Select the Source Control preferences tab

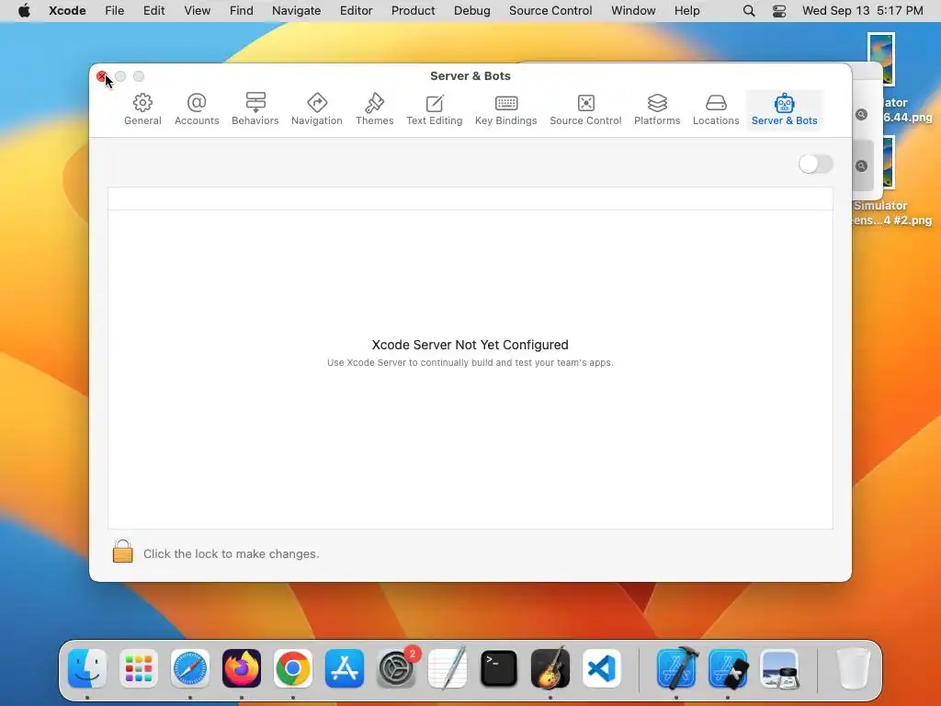[585, 109]
